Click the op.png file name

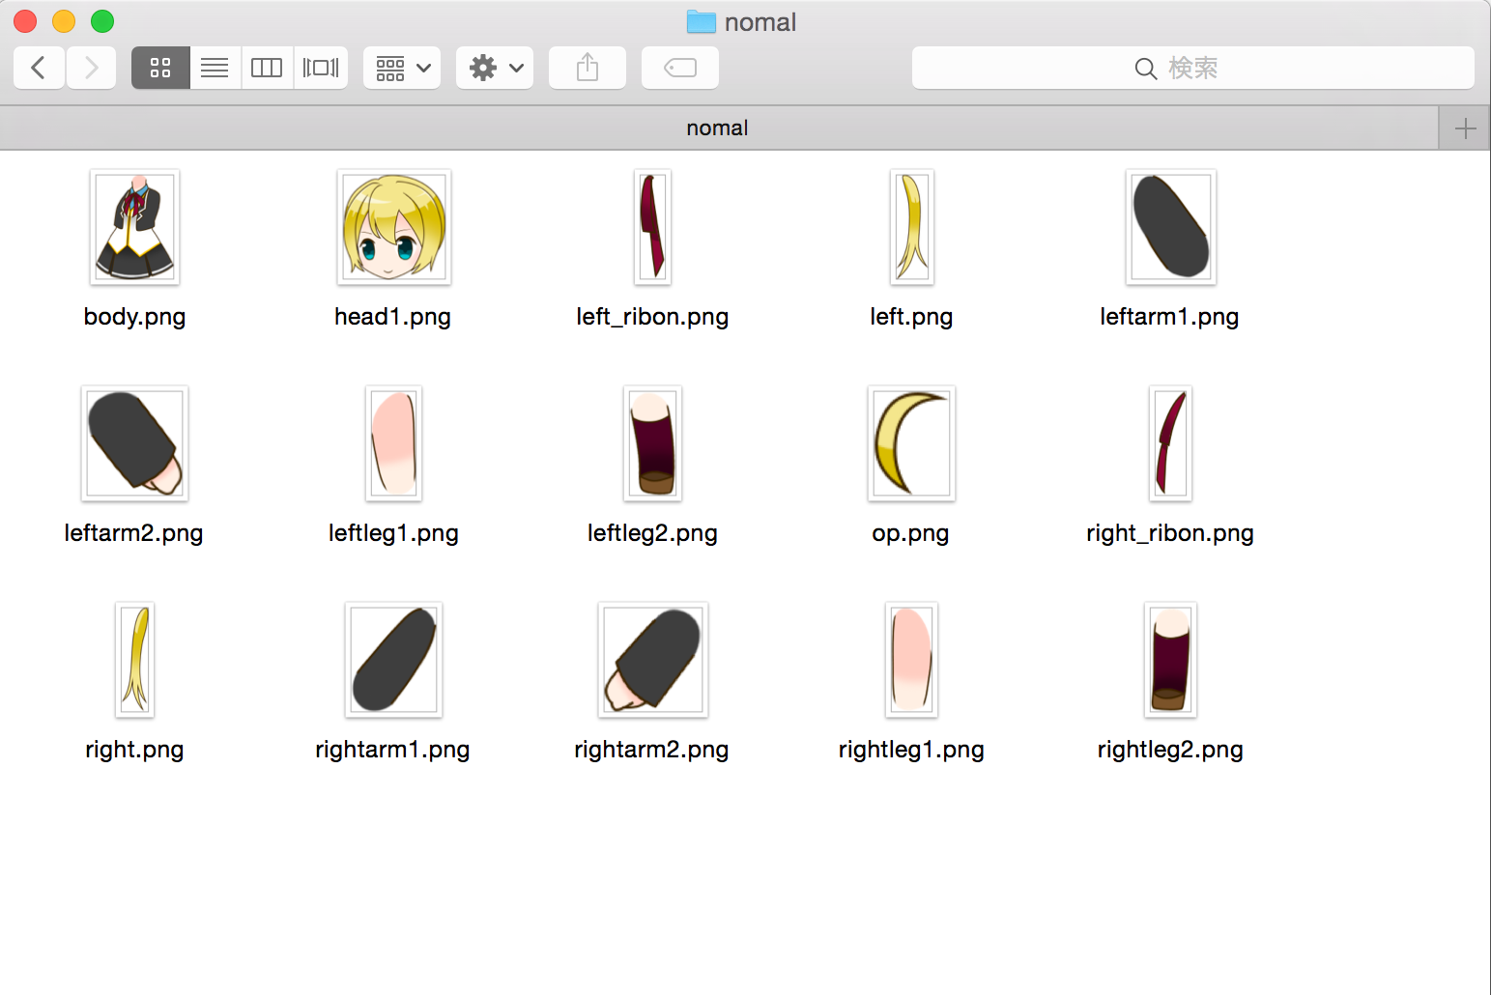pos(910,533)
